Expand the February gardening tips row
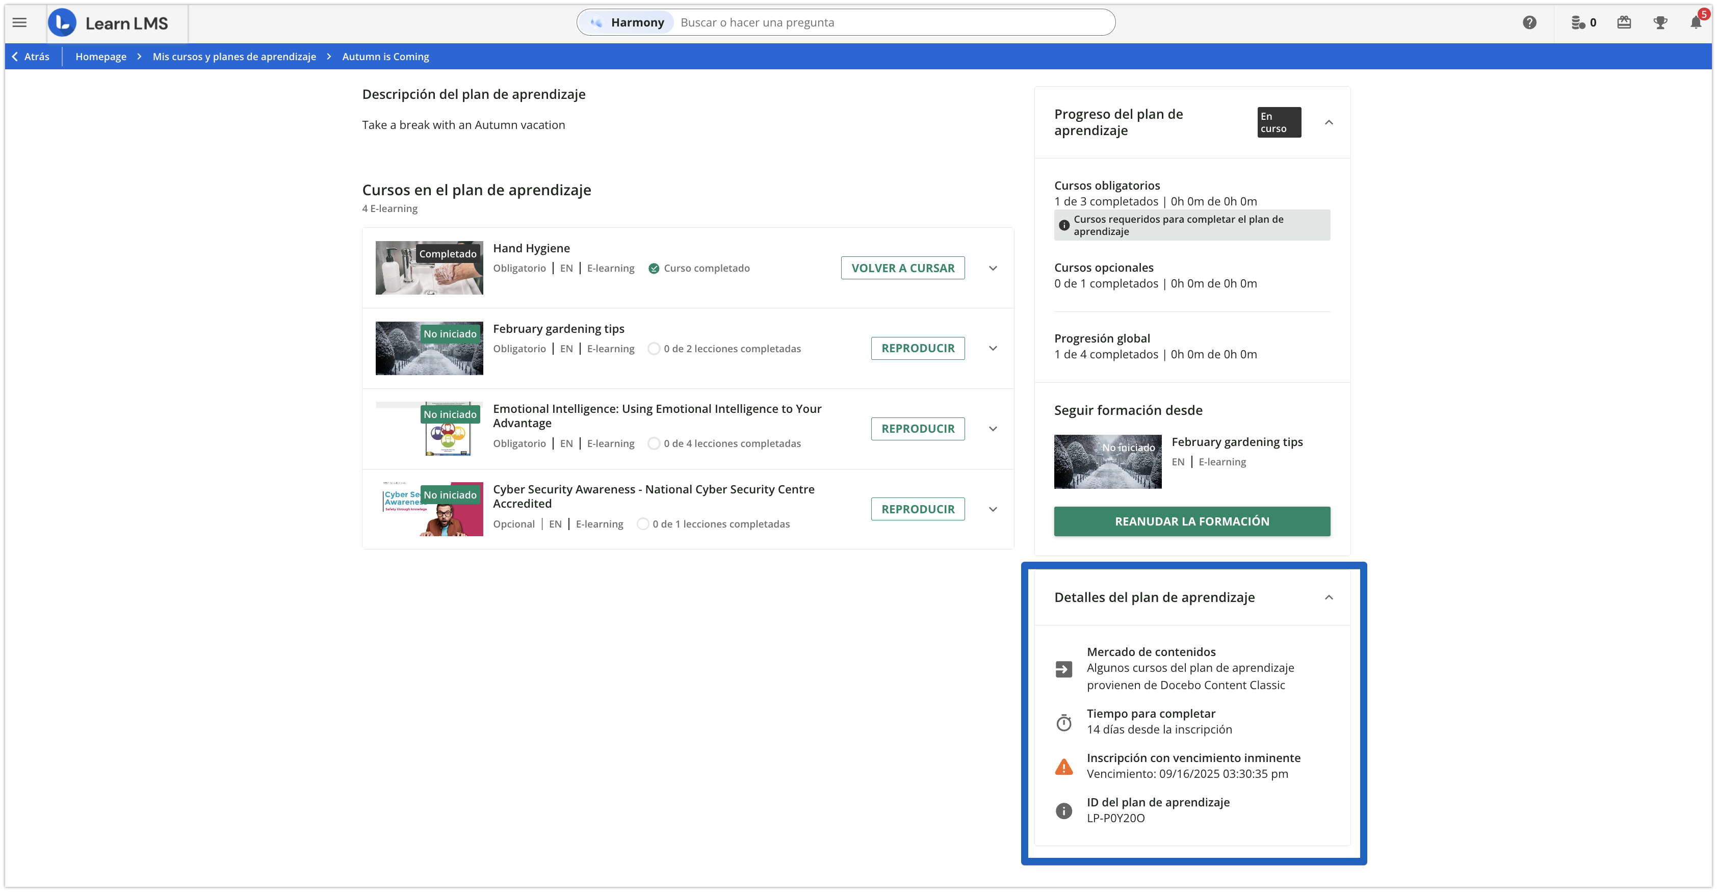Viewport: 1717px width, 892px height. point(993,348)
